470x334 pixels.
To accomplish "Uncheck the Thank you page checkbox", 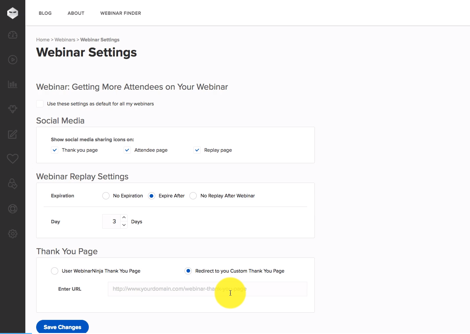I will [x=55, y=150].
